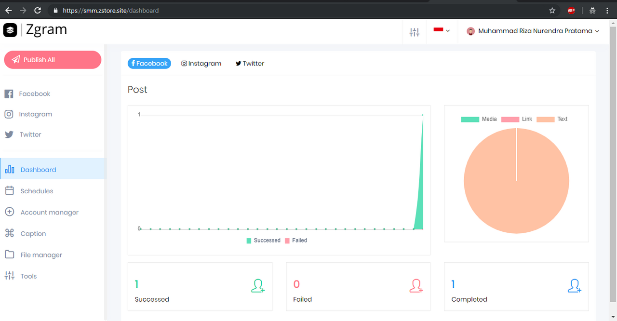Toggle Failed series in chart legend

click(296, 241)
